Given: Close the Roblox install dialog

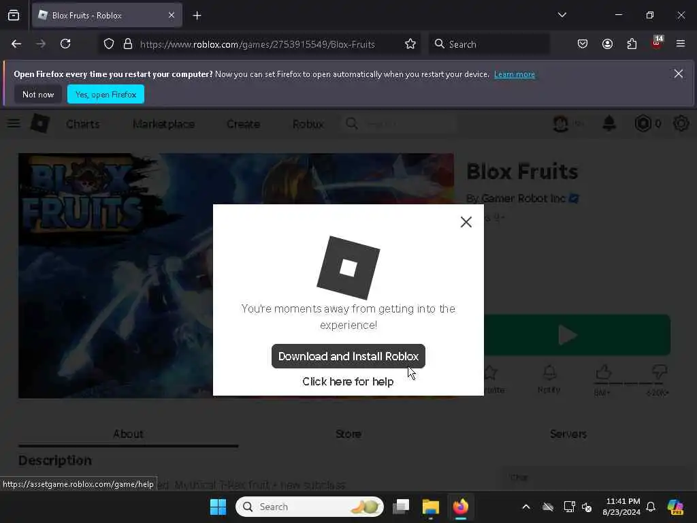Looking at the screenshot, I should tap(466, 222).
